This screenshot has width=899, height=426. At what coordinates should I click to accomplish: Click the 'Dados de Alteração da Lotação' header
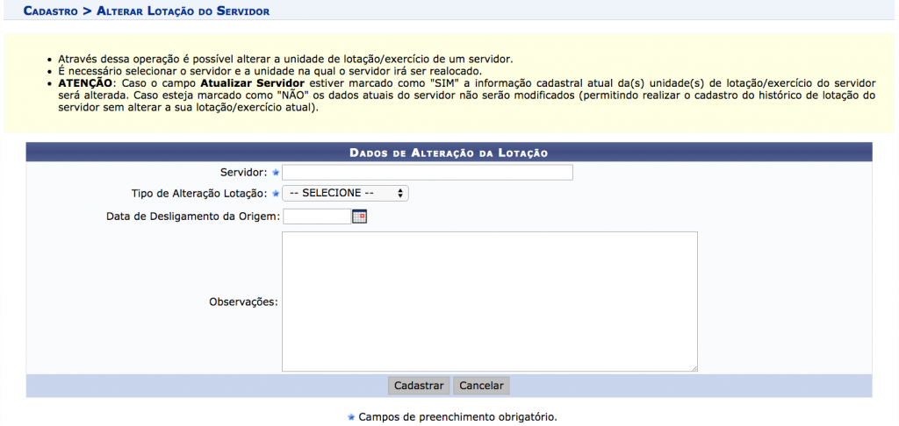click(x=449, y=153)
